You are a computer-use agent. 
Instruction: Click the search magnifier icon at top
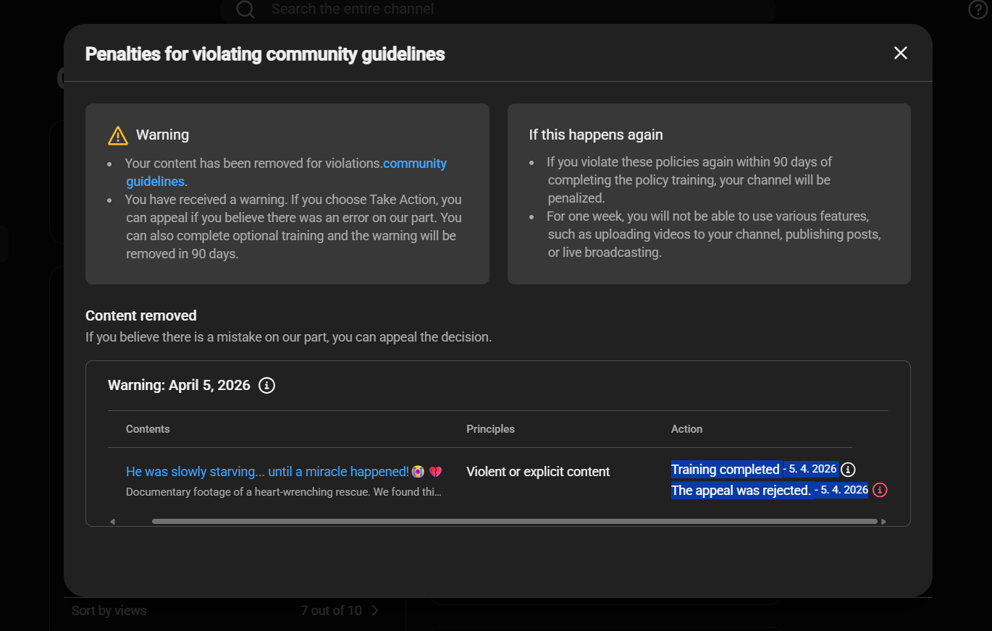pyautogui.click(x=245, y=9)
